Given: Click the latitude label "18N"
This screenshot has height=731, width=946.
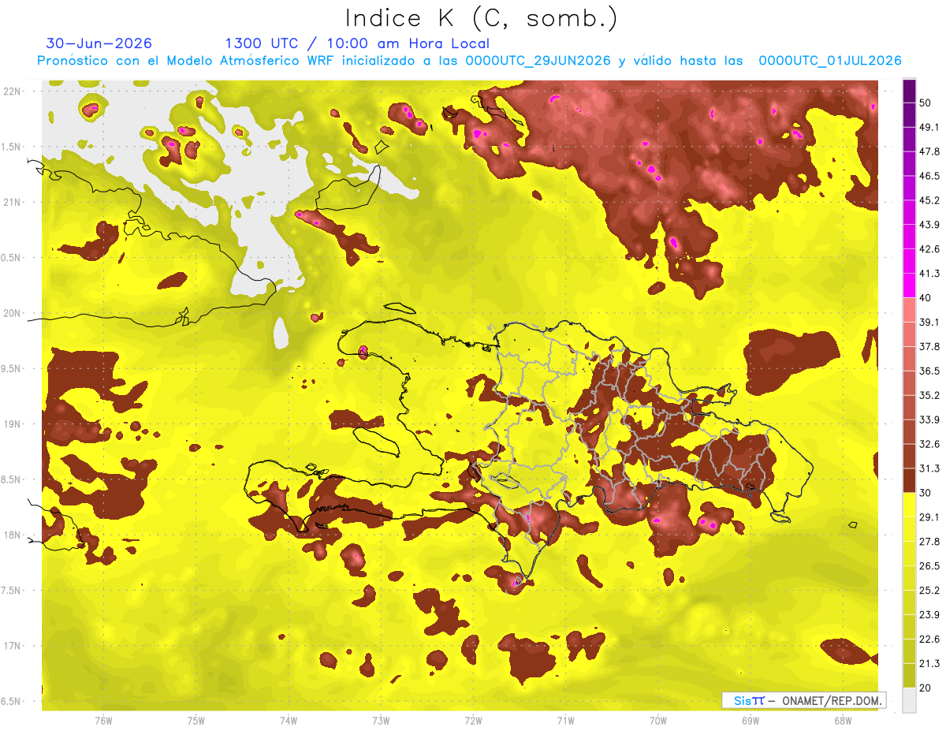Looking at the screenshot, I should coord(13,535).
